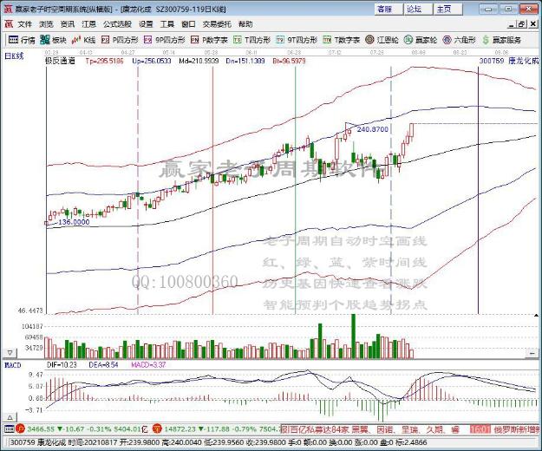This screenshot has height=451, width=542.
Task: Click the Dn=151.1389 value
Action: coord(245,62)
